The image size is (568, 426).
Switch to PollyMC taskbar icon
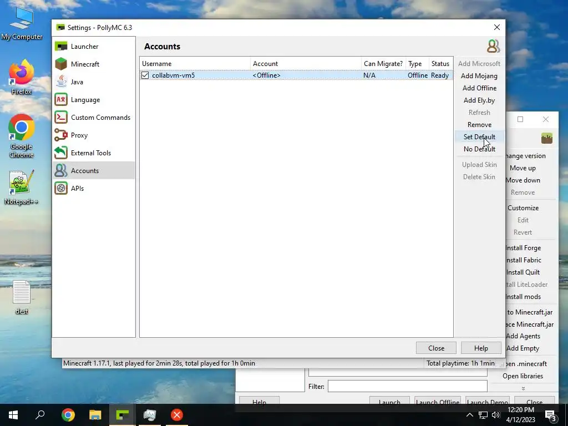(123, 415)
